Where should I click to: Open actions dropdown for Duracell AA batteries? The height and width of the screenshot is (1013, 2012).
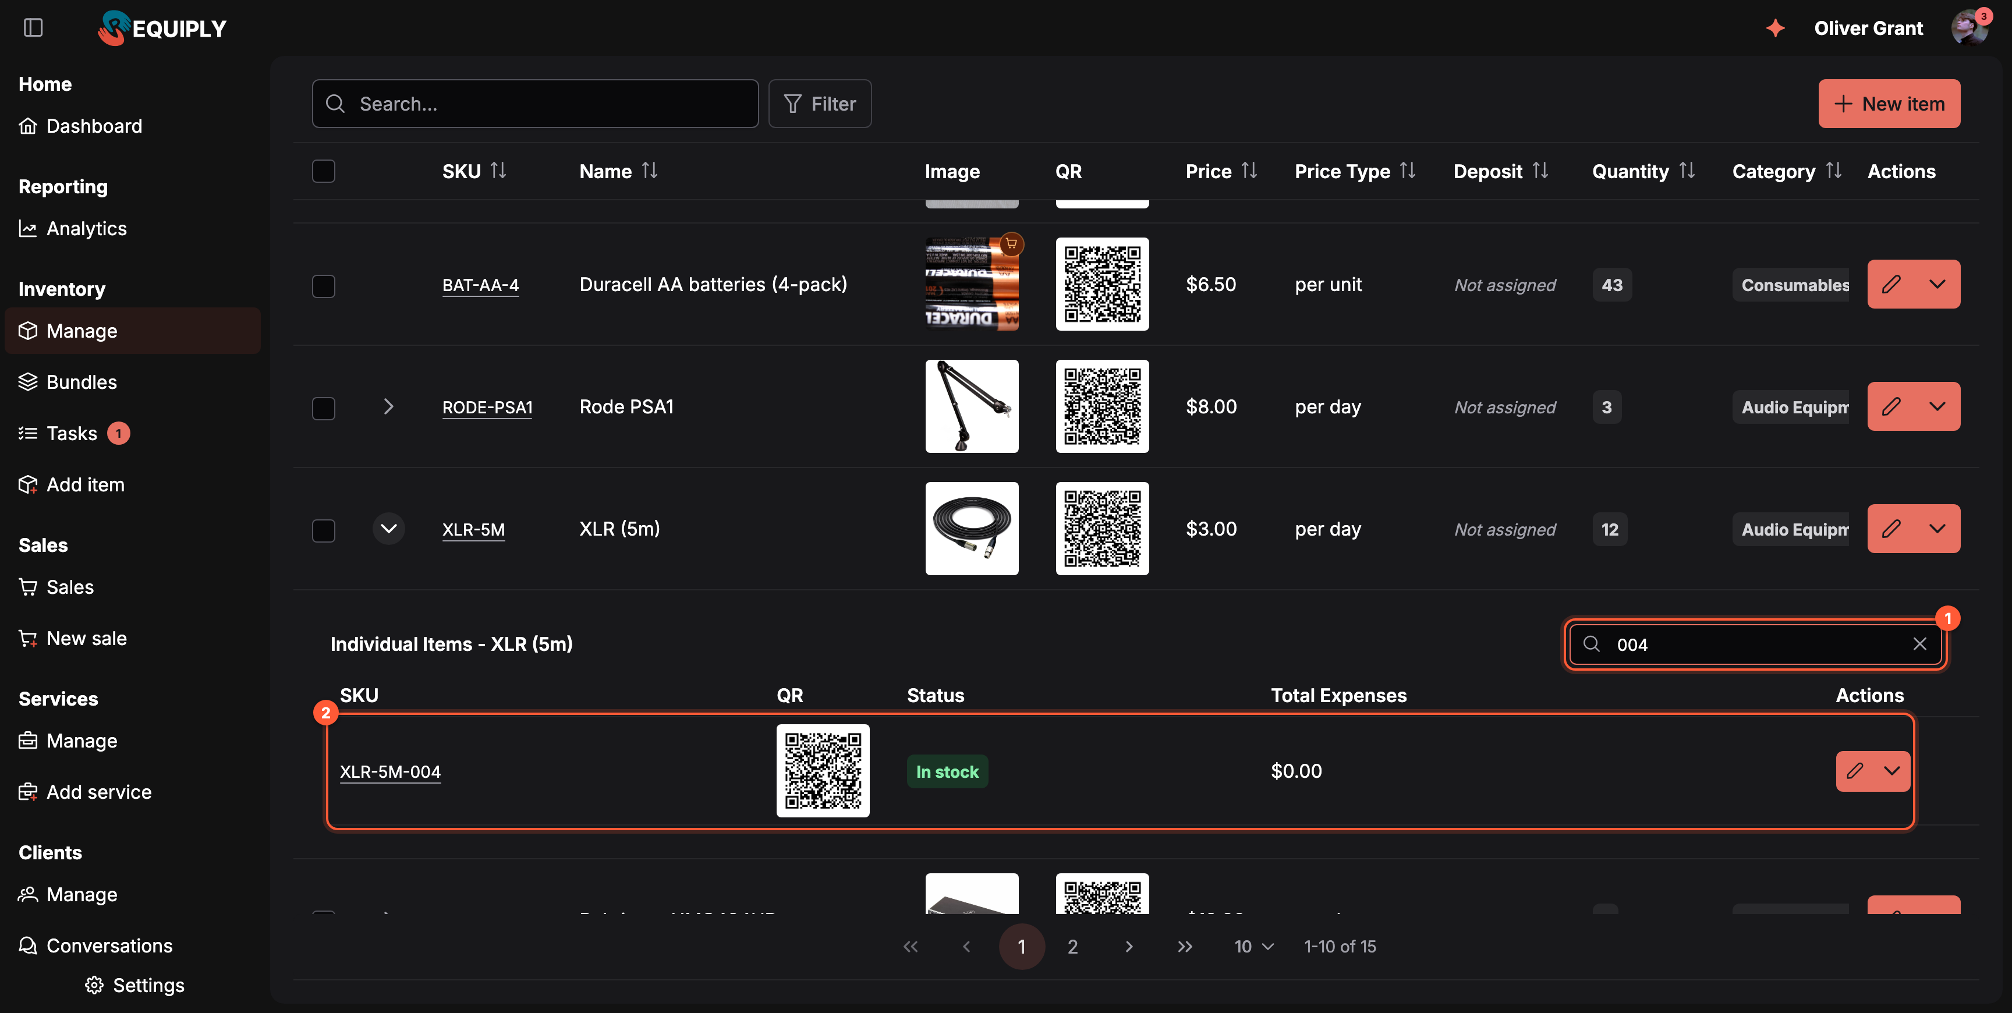click(x=1937, y=284)
